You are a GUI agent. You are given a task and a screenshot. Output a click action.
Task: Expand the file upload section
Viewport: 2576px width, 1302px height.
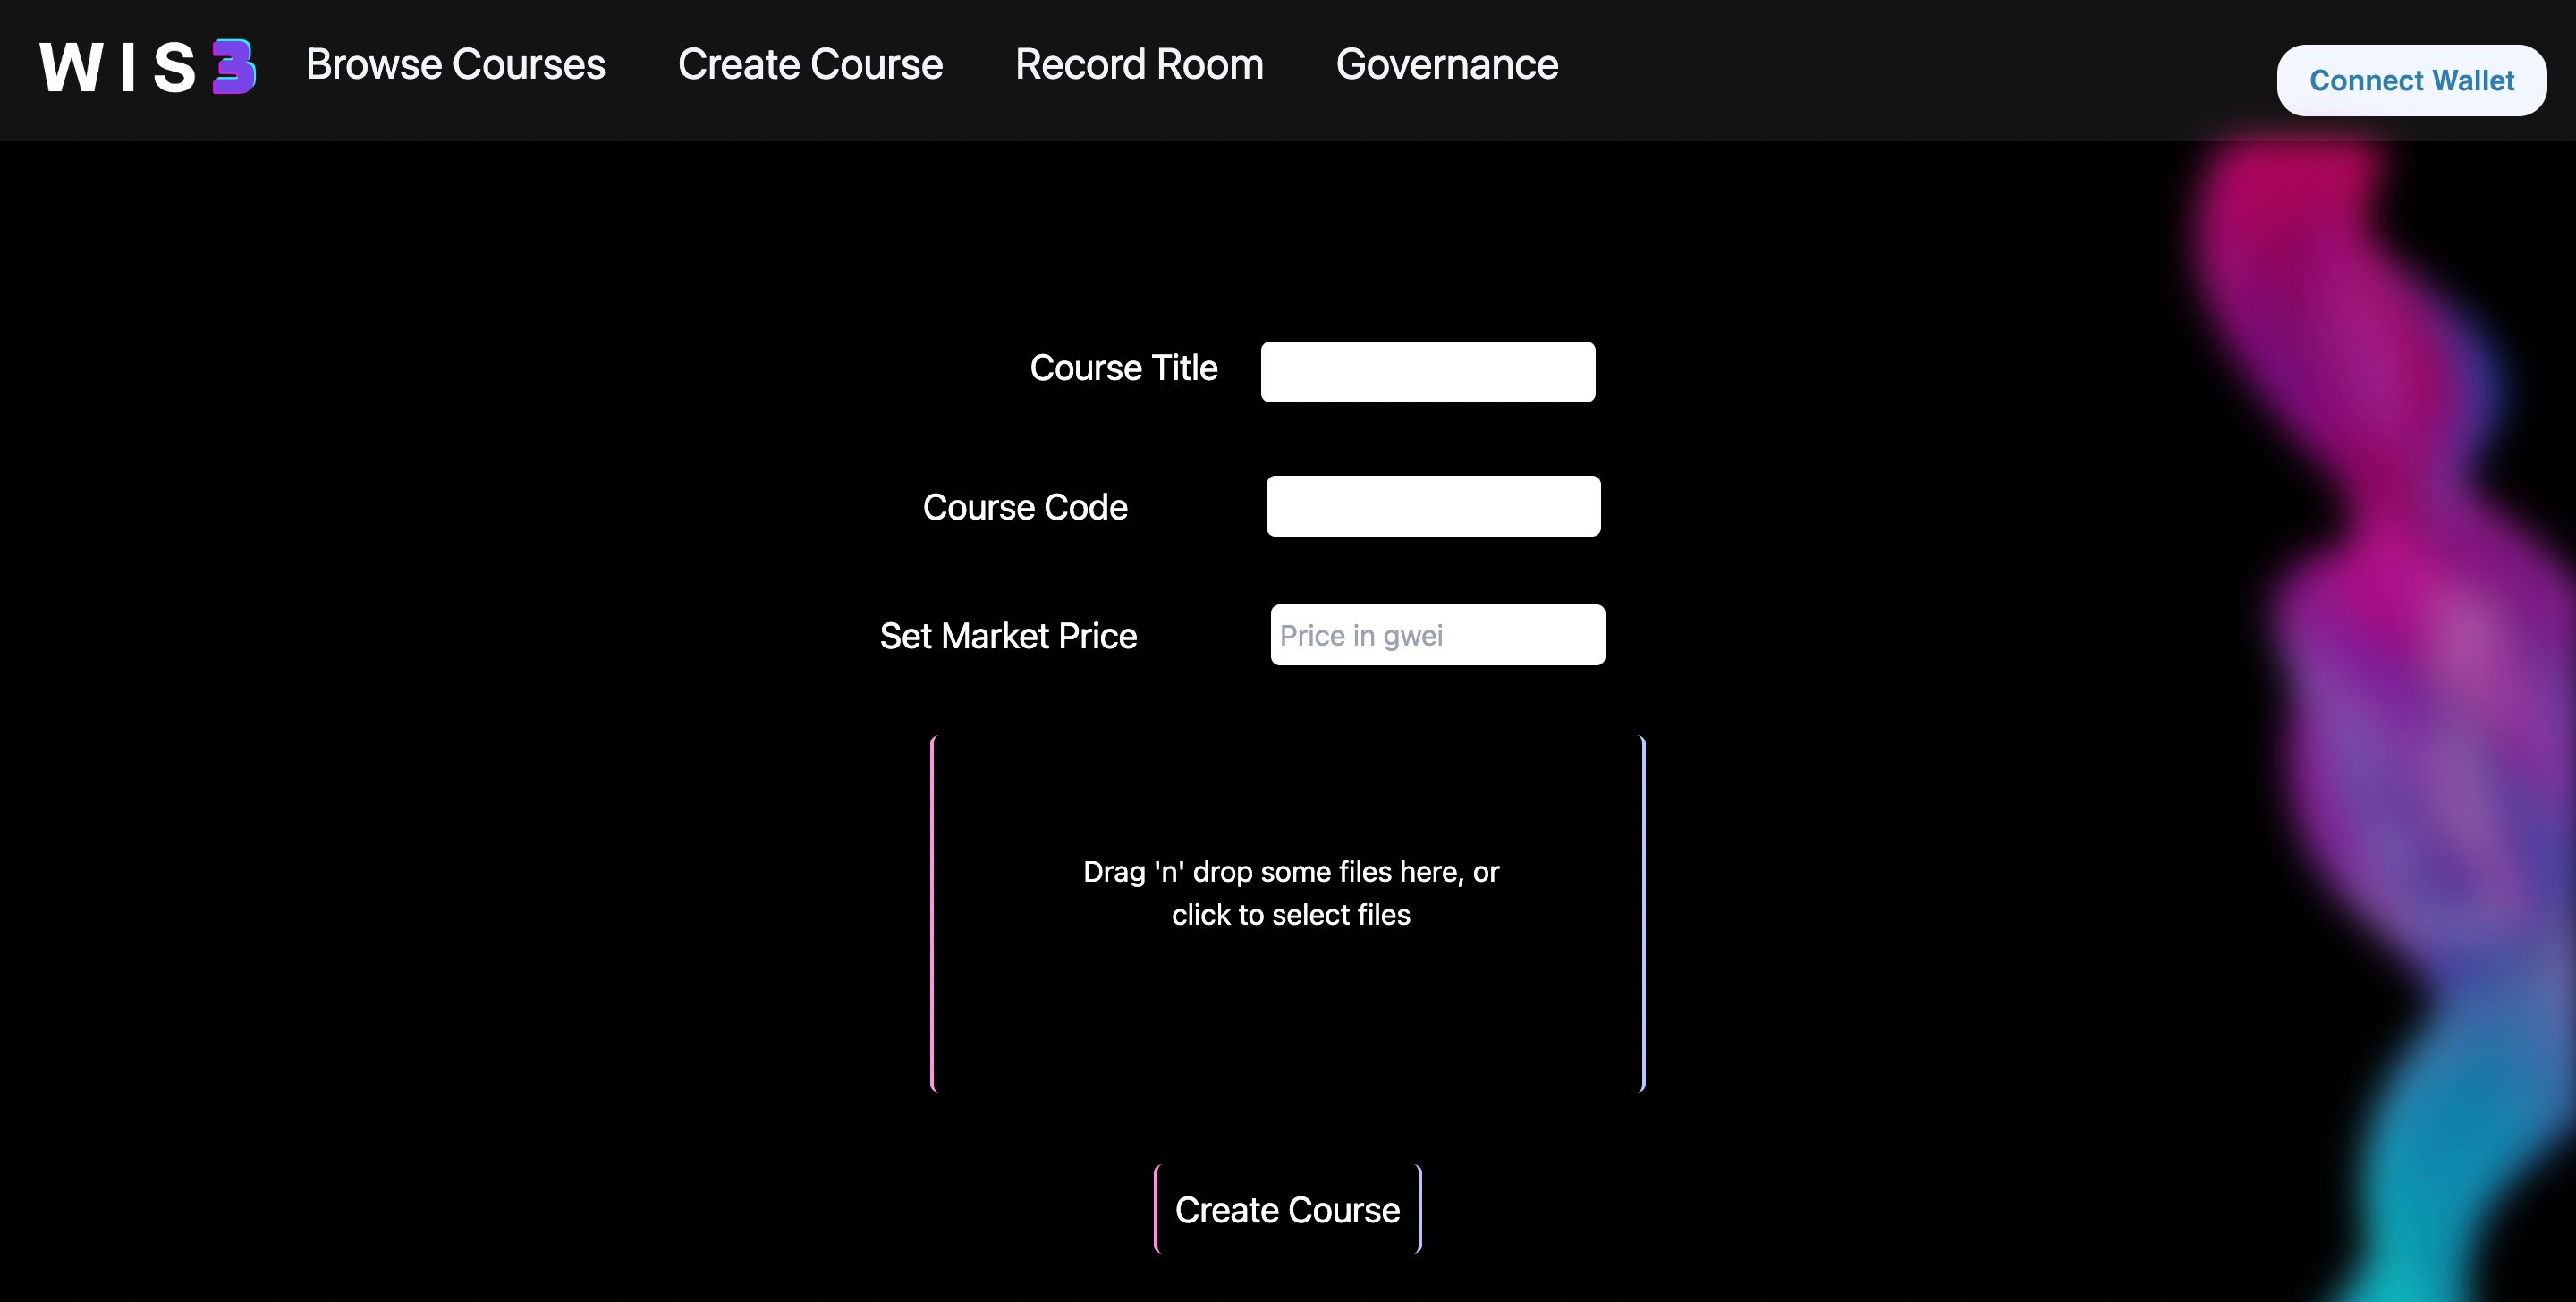(x=1292, y=913)
